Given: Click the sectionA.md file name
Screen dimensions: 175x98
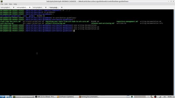Looking at the screenshot, I should click(x=121, y=23).
